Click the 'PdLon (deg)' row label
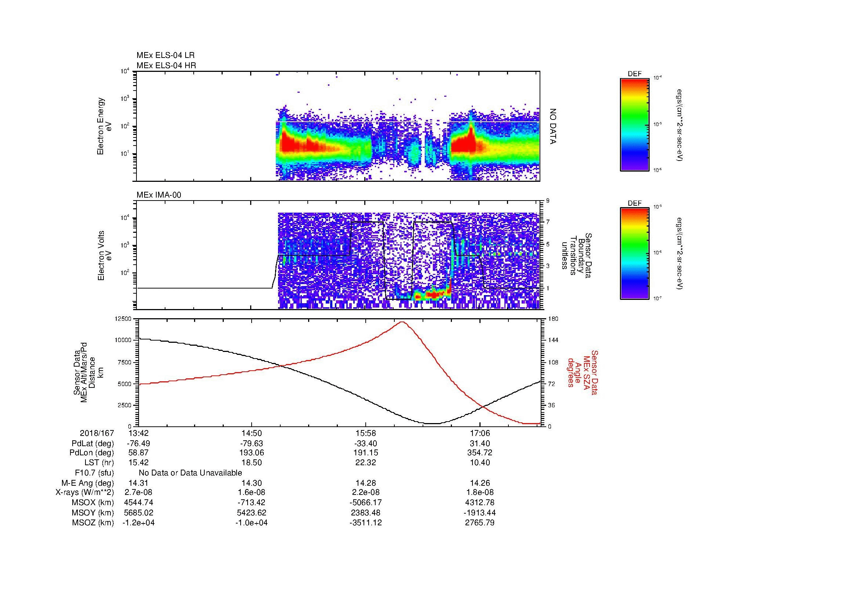 [x=92, y=453]
